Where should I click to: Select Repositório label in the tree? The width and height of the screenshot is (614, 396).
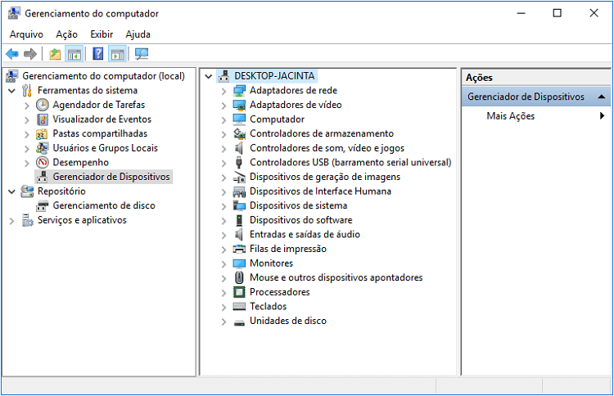point(61,191)
